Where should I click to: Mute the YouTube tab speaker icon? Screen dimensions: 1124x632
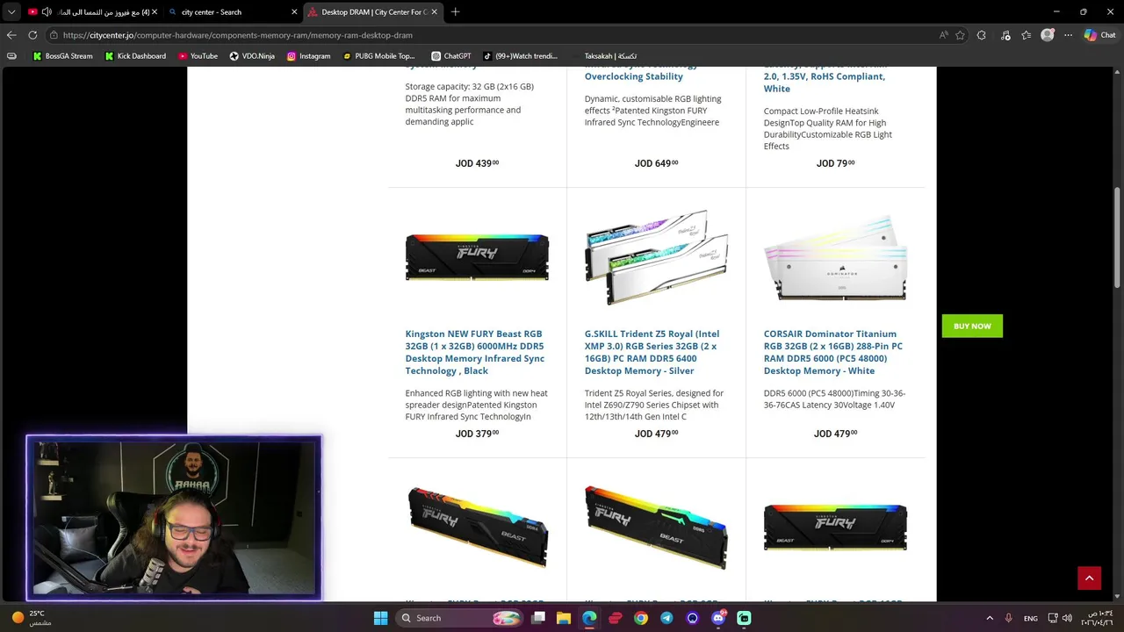(x=47, y=12)
